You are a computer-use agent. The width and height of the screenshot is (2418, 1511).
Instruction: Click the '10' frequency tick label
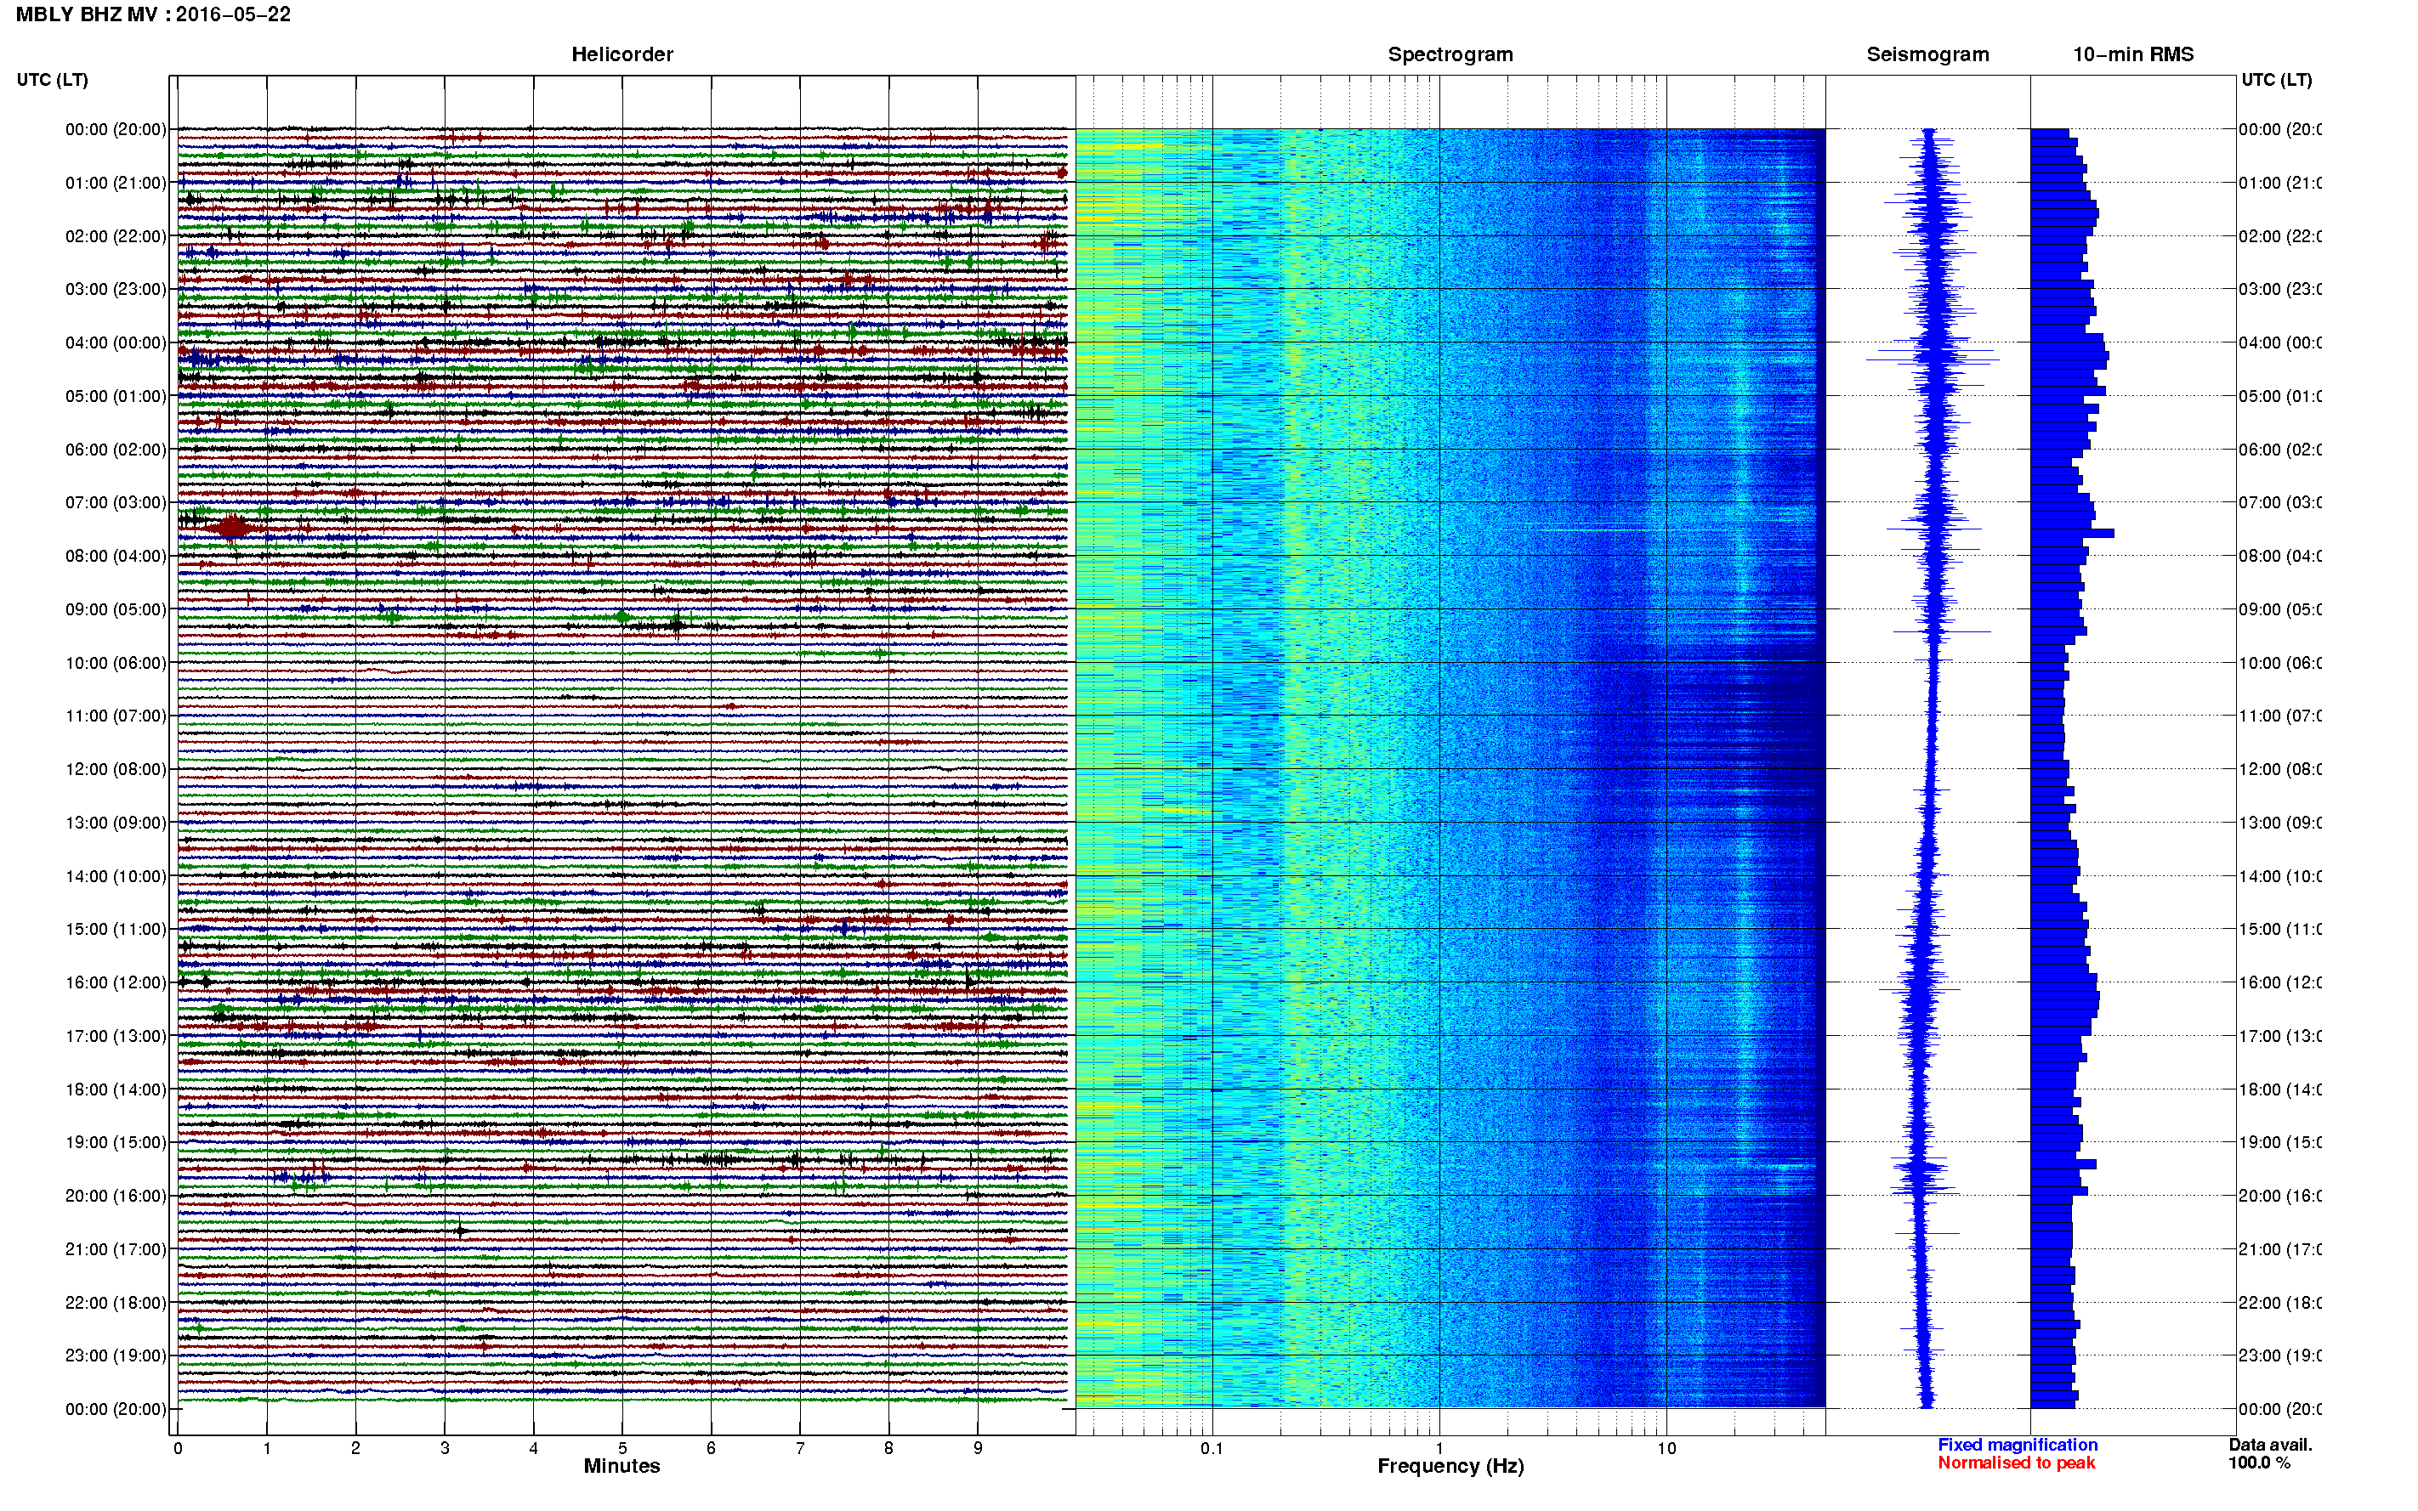(x=1666, y=1448)
